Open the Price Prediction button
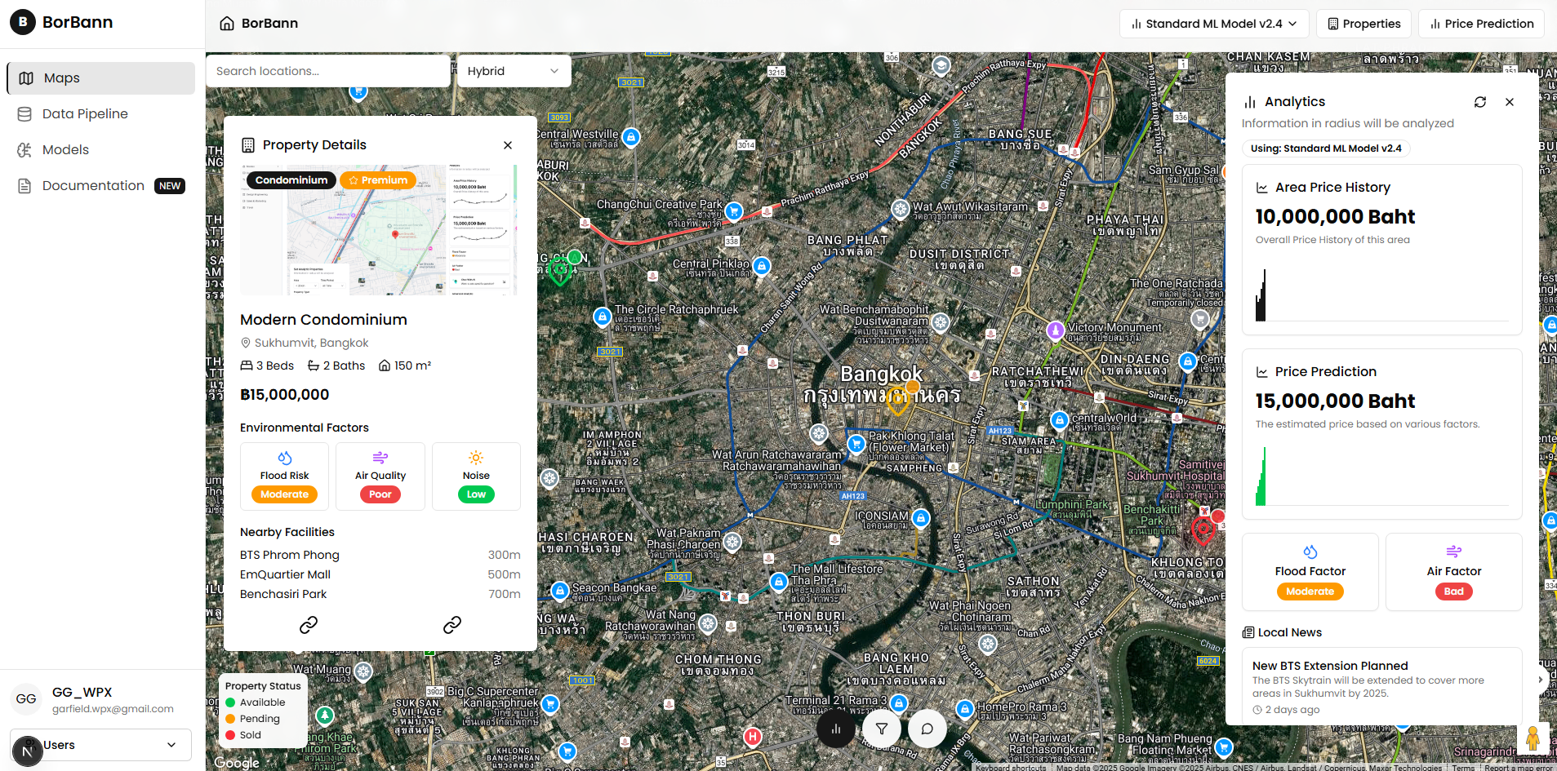This screenshot has width=1557, height=771. point(1481,24)
